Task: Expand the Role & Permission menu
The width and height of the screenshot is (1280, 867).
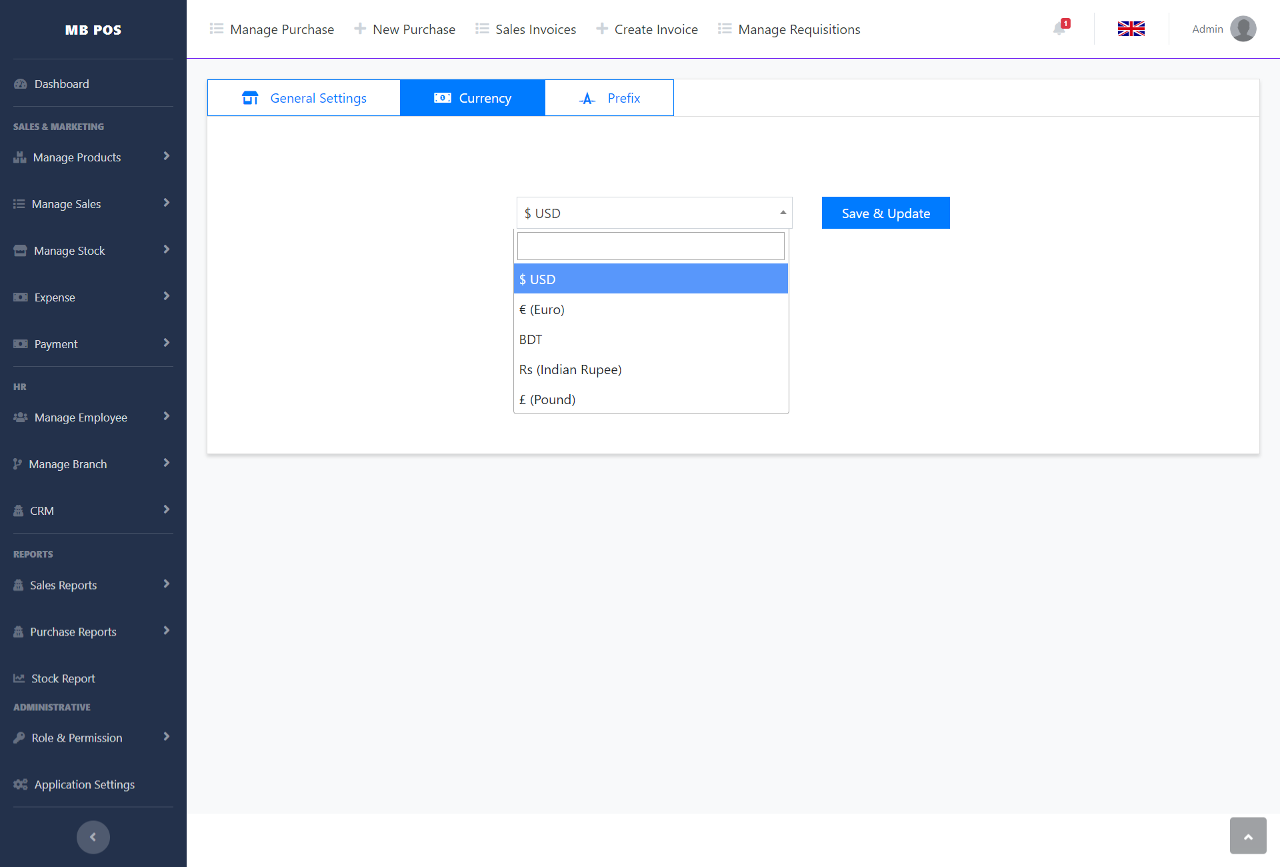Action: 166,736
